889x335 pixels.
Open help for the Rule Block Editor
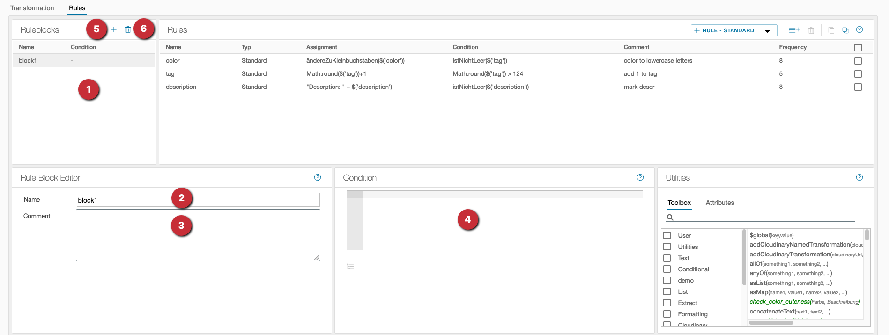pyautogui.click(x=318, y=177)
